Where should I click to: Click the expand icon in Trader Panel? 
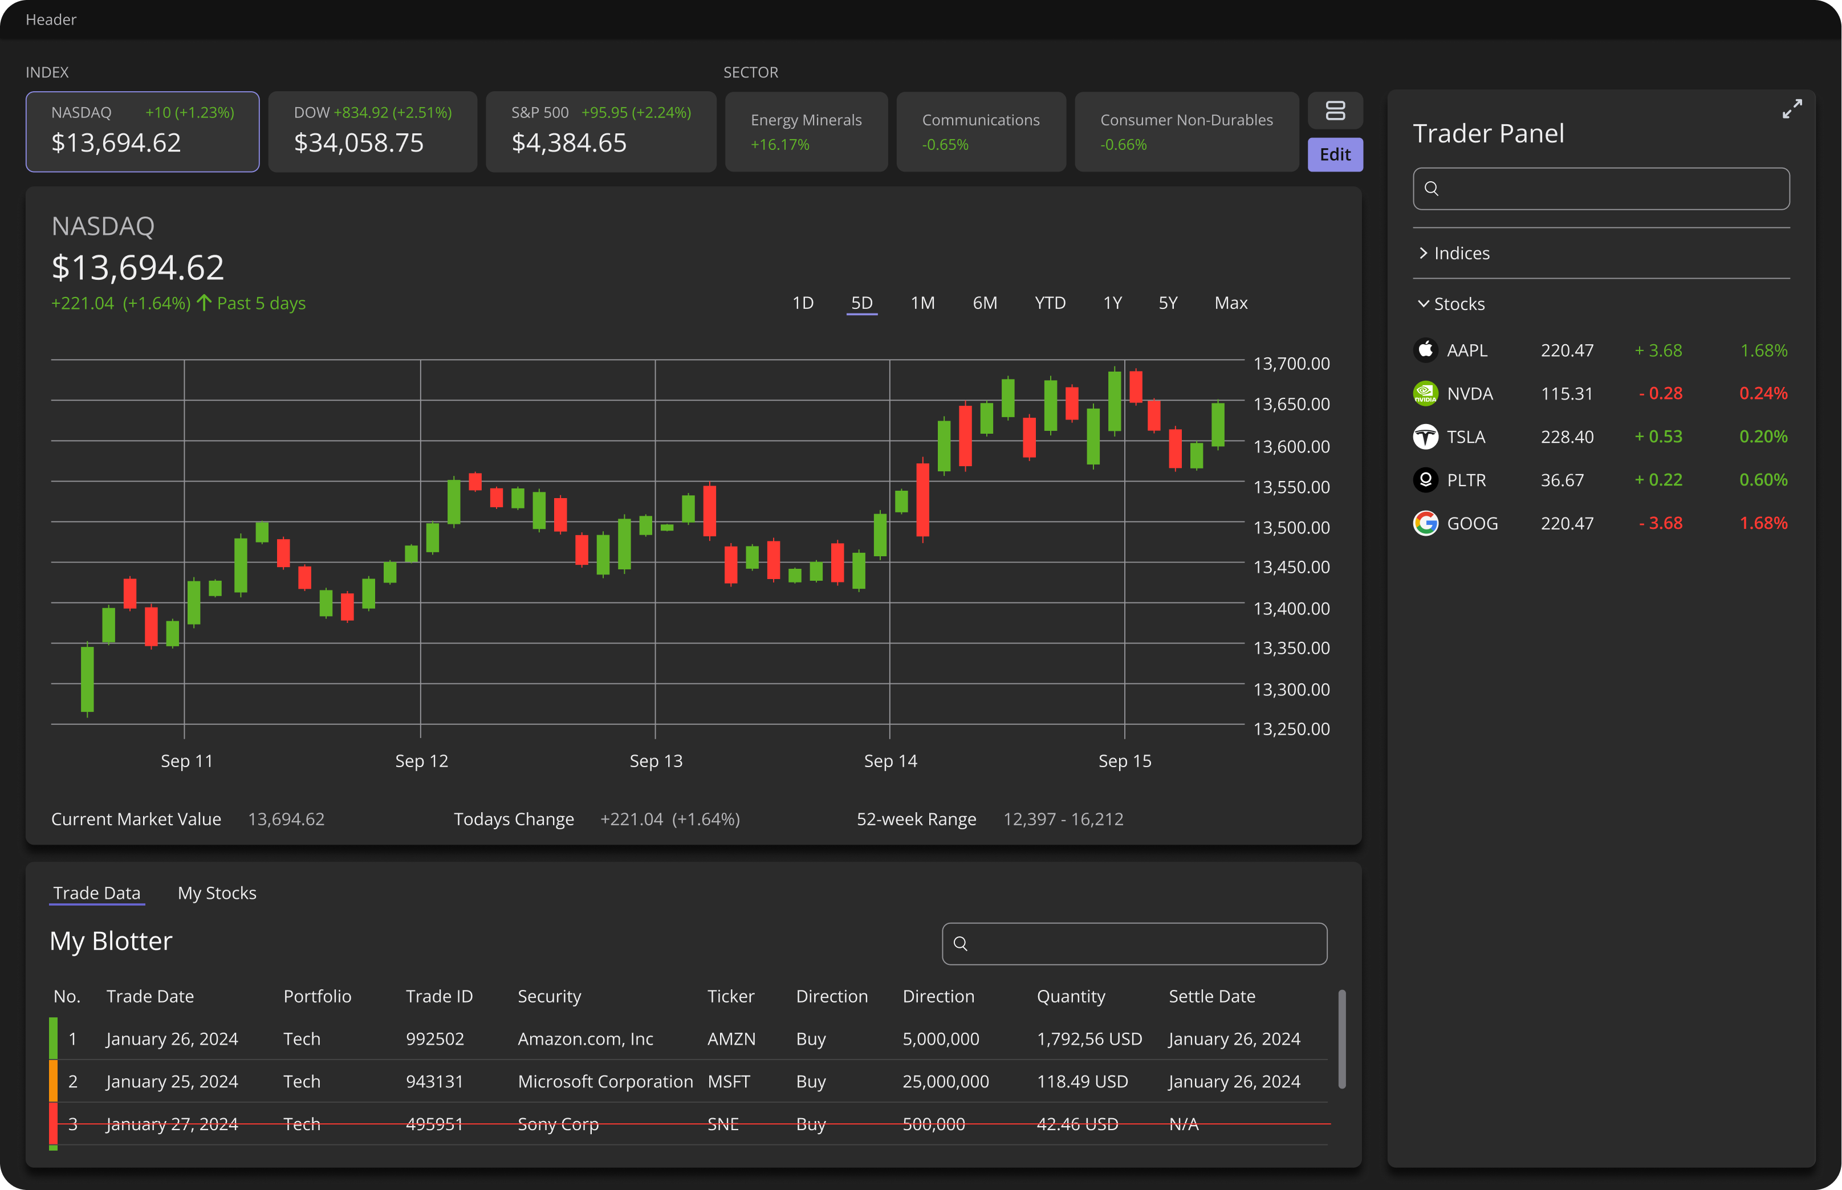(1792, 109)
